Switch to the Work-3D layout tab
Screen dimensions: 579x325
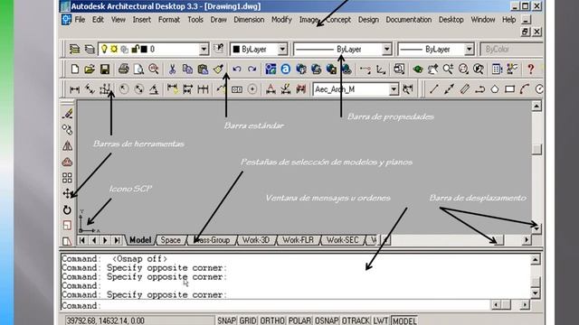click(x=255, y=240)
